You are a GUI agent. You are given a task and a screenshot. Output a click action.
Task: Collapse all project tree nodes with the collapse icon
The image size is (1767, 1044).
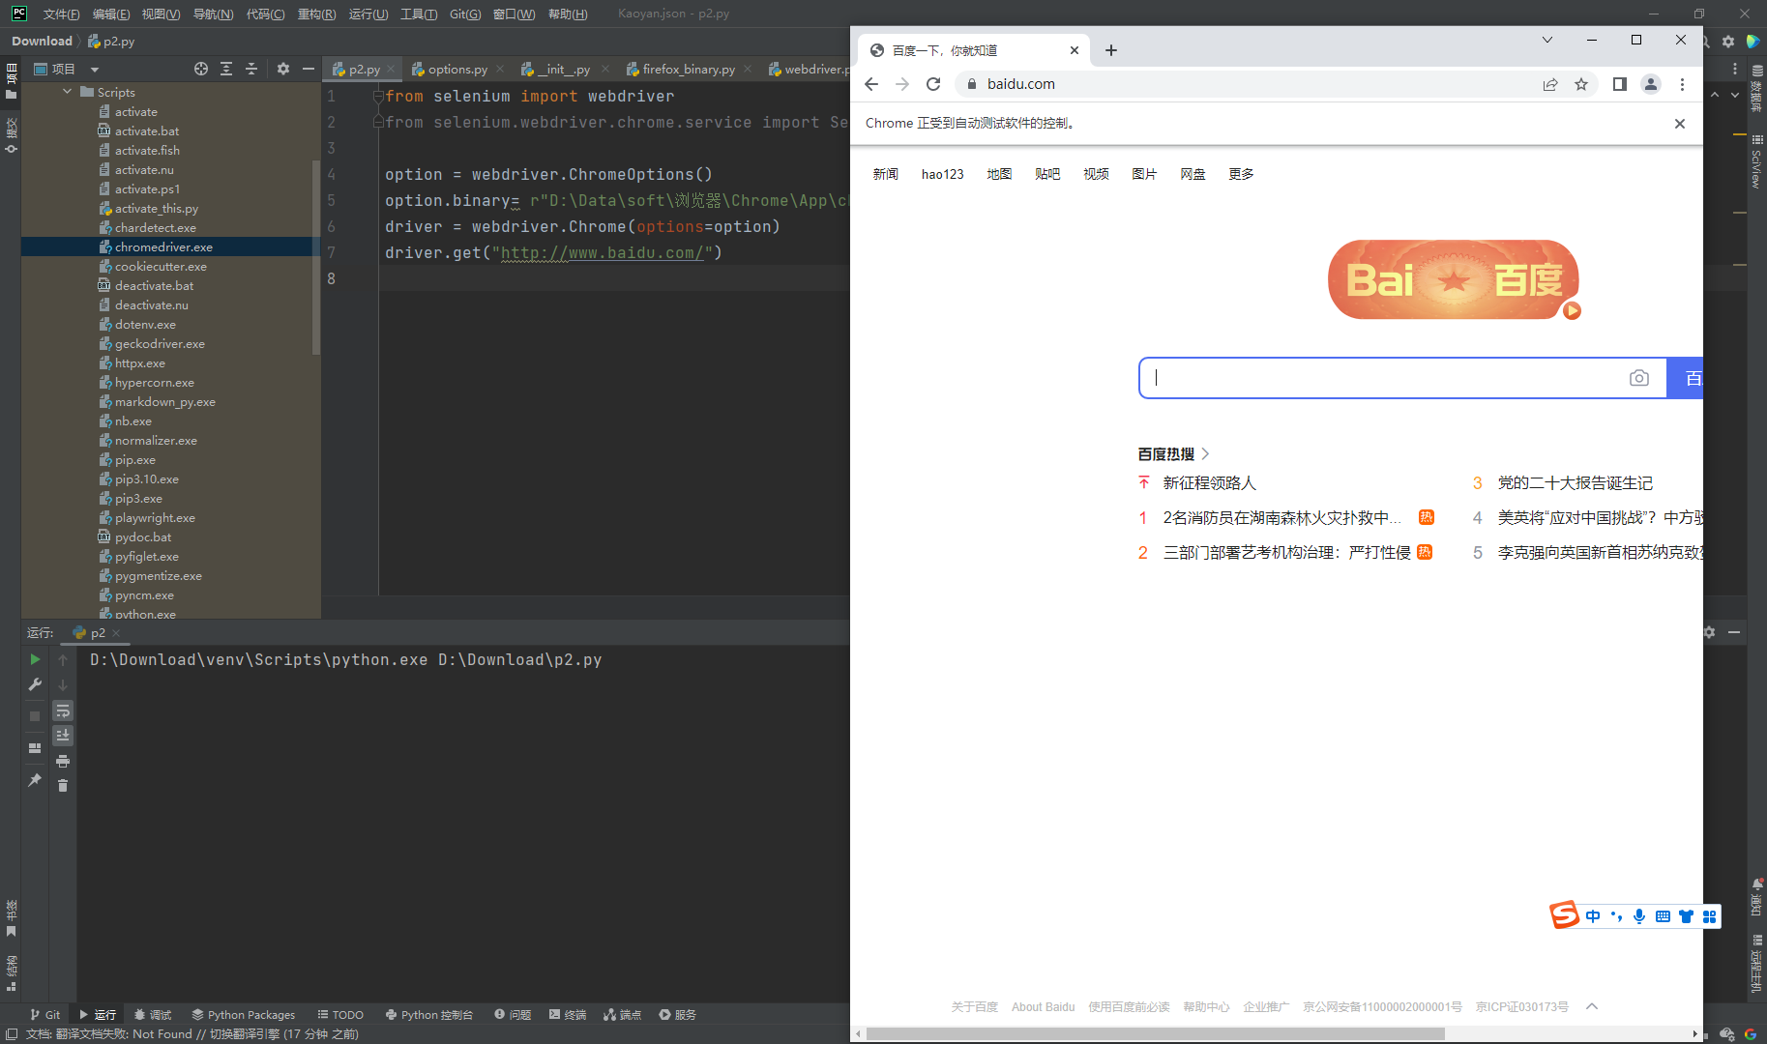(251, 69)
